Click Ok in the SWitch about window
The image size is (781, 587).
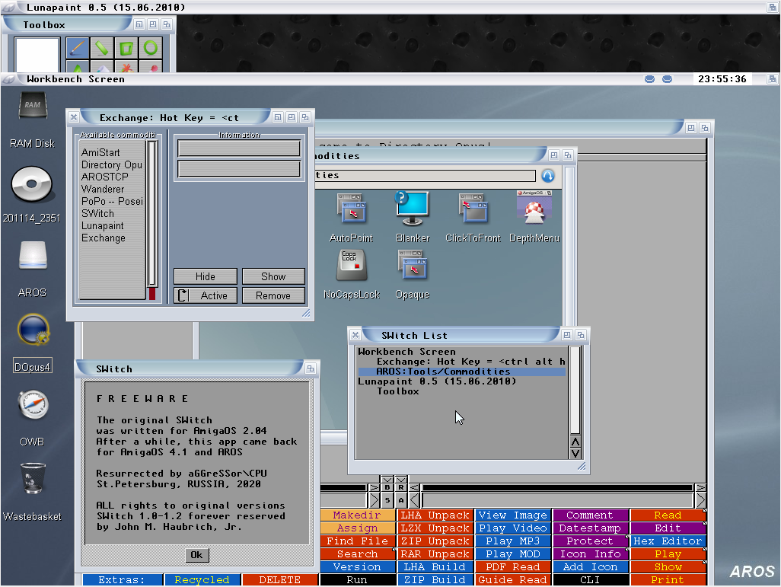click(x=196, y=554)
